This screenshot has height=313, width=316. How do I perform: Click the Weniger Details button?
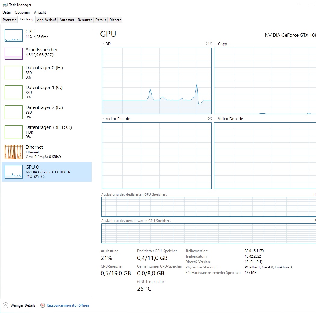[19, 305]
